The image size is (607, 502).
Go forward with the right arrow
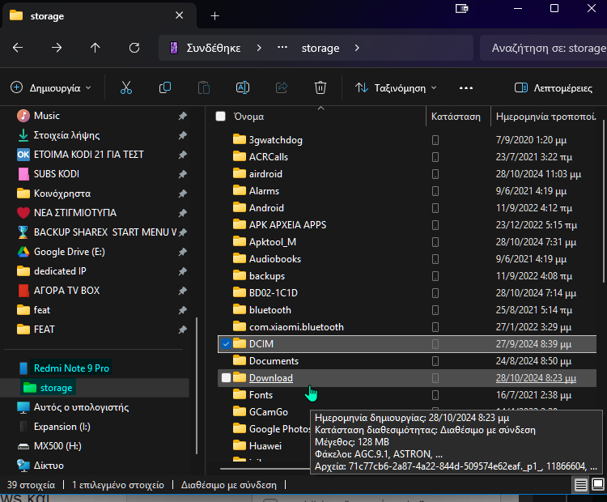click(x=57, y=48)
